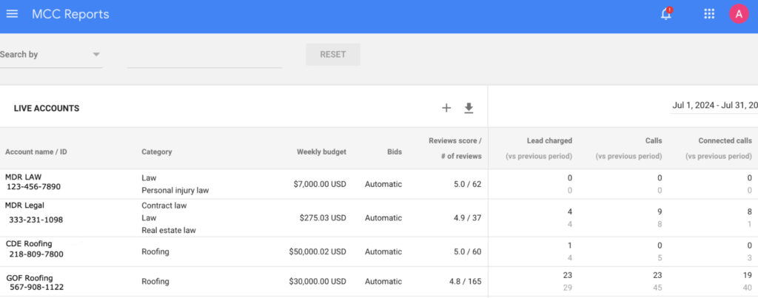Sort by Lead charged column header
The image size is (758, 298).
click(549, 140)
